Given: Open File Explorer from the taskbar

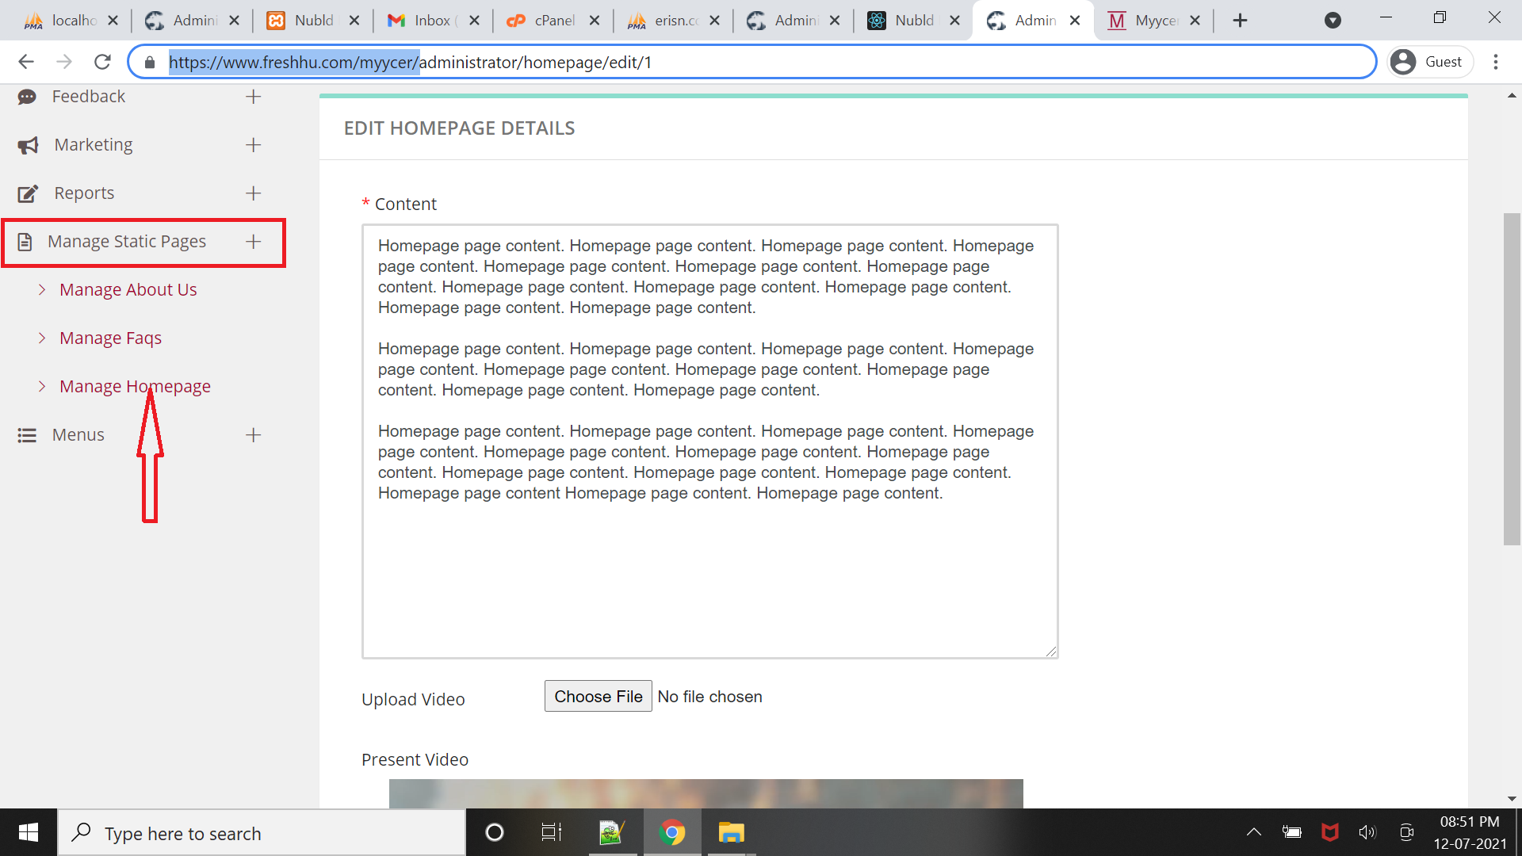Looking at the screenshot, I should [731, 833].
